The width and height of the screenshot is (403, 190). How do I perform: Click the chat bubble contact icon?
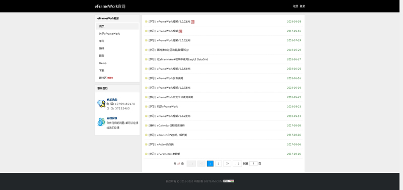(101, 104)
